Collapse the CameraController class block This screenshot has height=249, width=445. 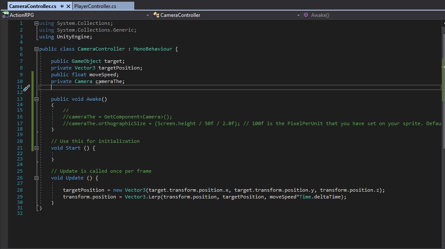(36, 49)
